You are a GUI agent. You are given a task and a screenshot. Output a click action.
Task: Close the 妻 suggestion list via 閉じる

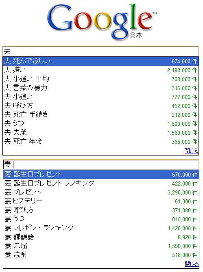pos(192,264)
